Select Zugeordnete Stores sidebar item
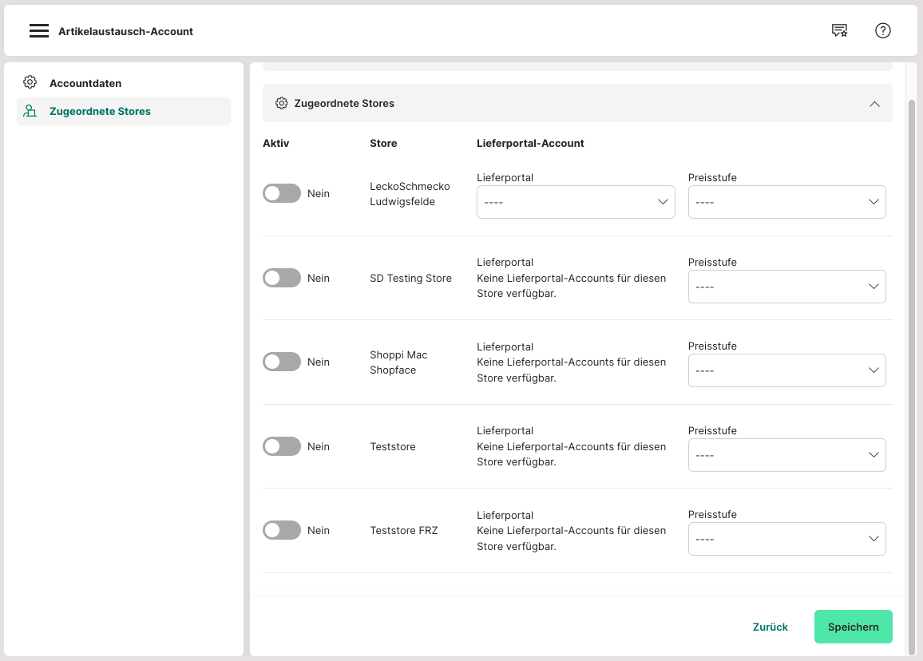The image size is (923, 661). pos(100,112)
